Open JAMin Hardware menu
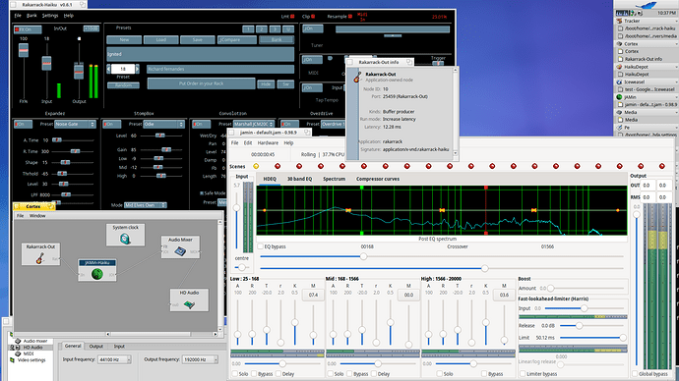The height and width of the screenshot is (381, 679). (x=268, y=143)
